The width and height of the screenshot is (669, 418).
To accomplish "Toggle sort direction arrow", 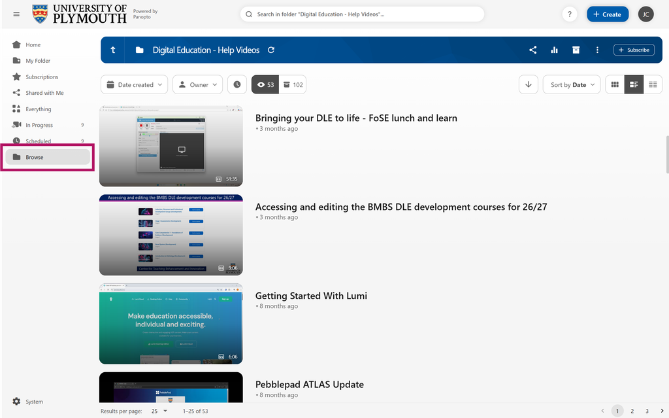I will click(x=528, y=84).
